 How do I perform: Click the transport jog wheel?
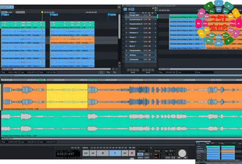pos(182,153)
